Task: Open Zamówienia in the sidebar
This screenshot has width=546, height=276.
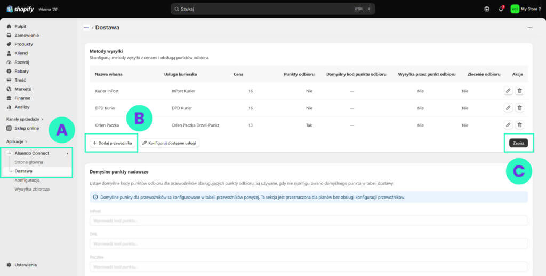Action: tap(27, 35)
